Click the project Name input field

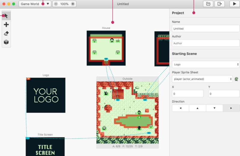pyautogui.click(x=205, y=29)
